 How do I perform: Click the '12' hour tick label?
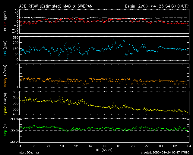(76, 146)
